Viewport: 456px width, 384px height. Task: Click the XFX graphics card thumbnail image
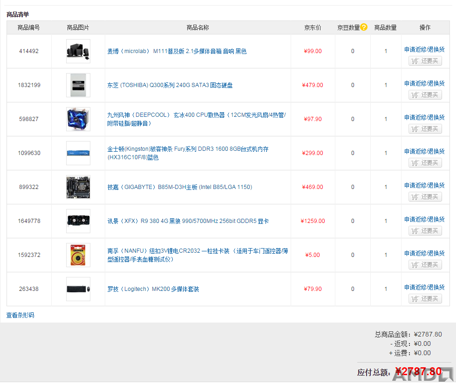[x=78, y=221]
